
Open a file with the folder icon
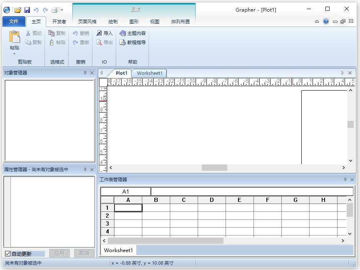17,10
